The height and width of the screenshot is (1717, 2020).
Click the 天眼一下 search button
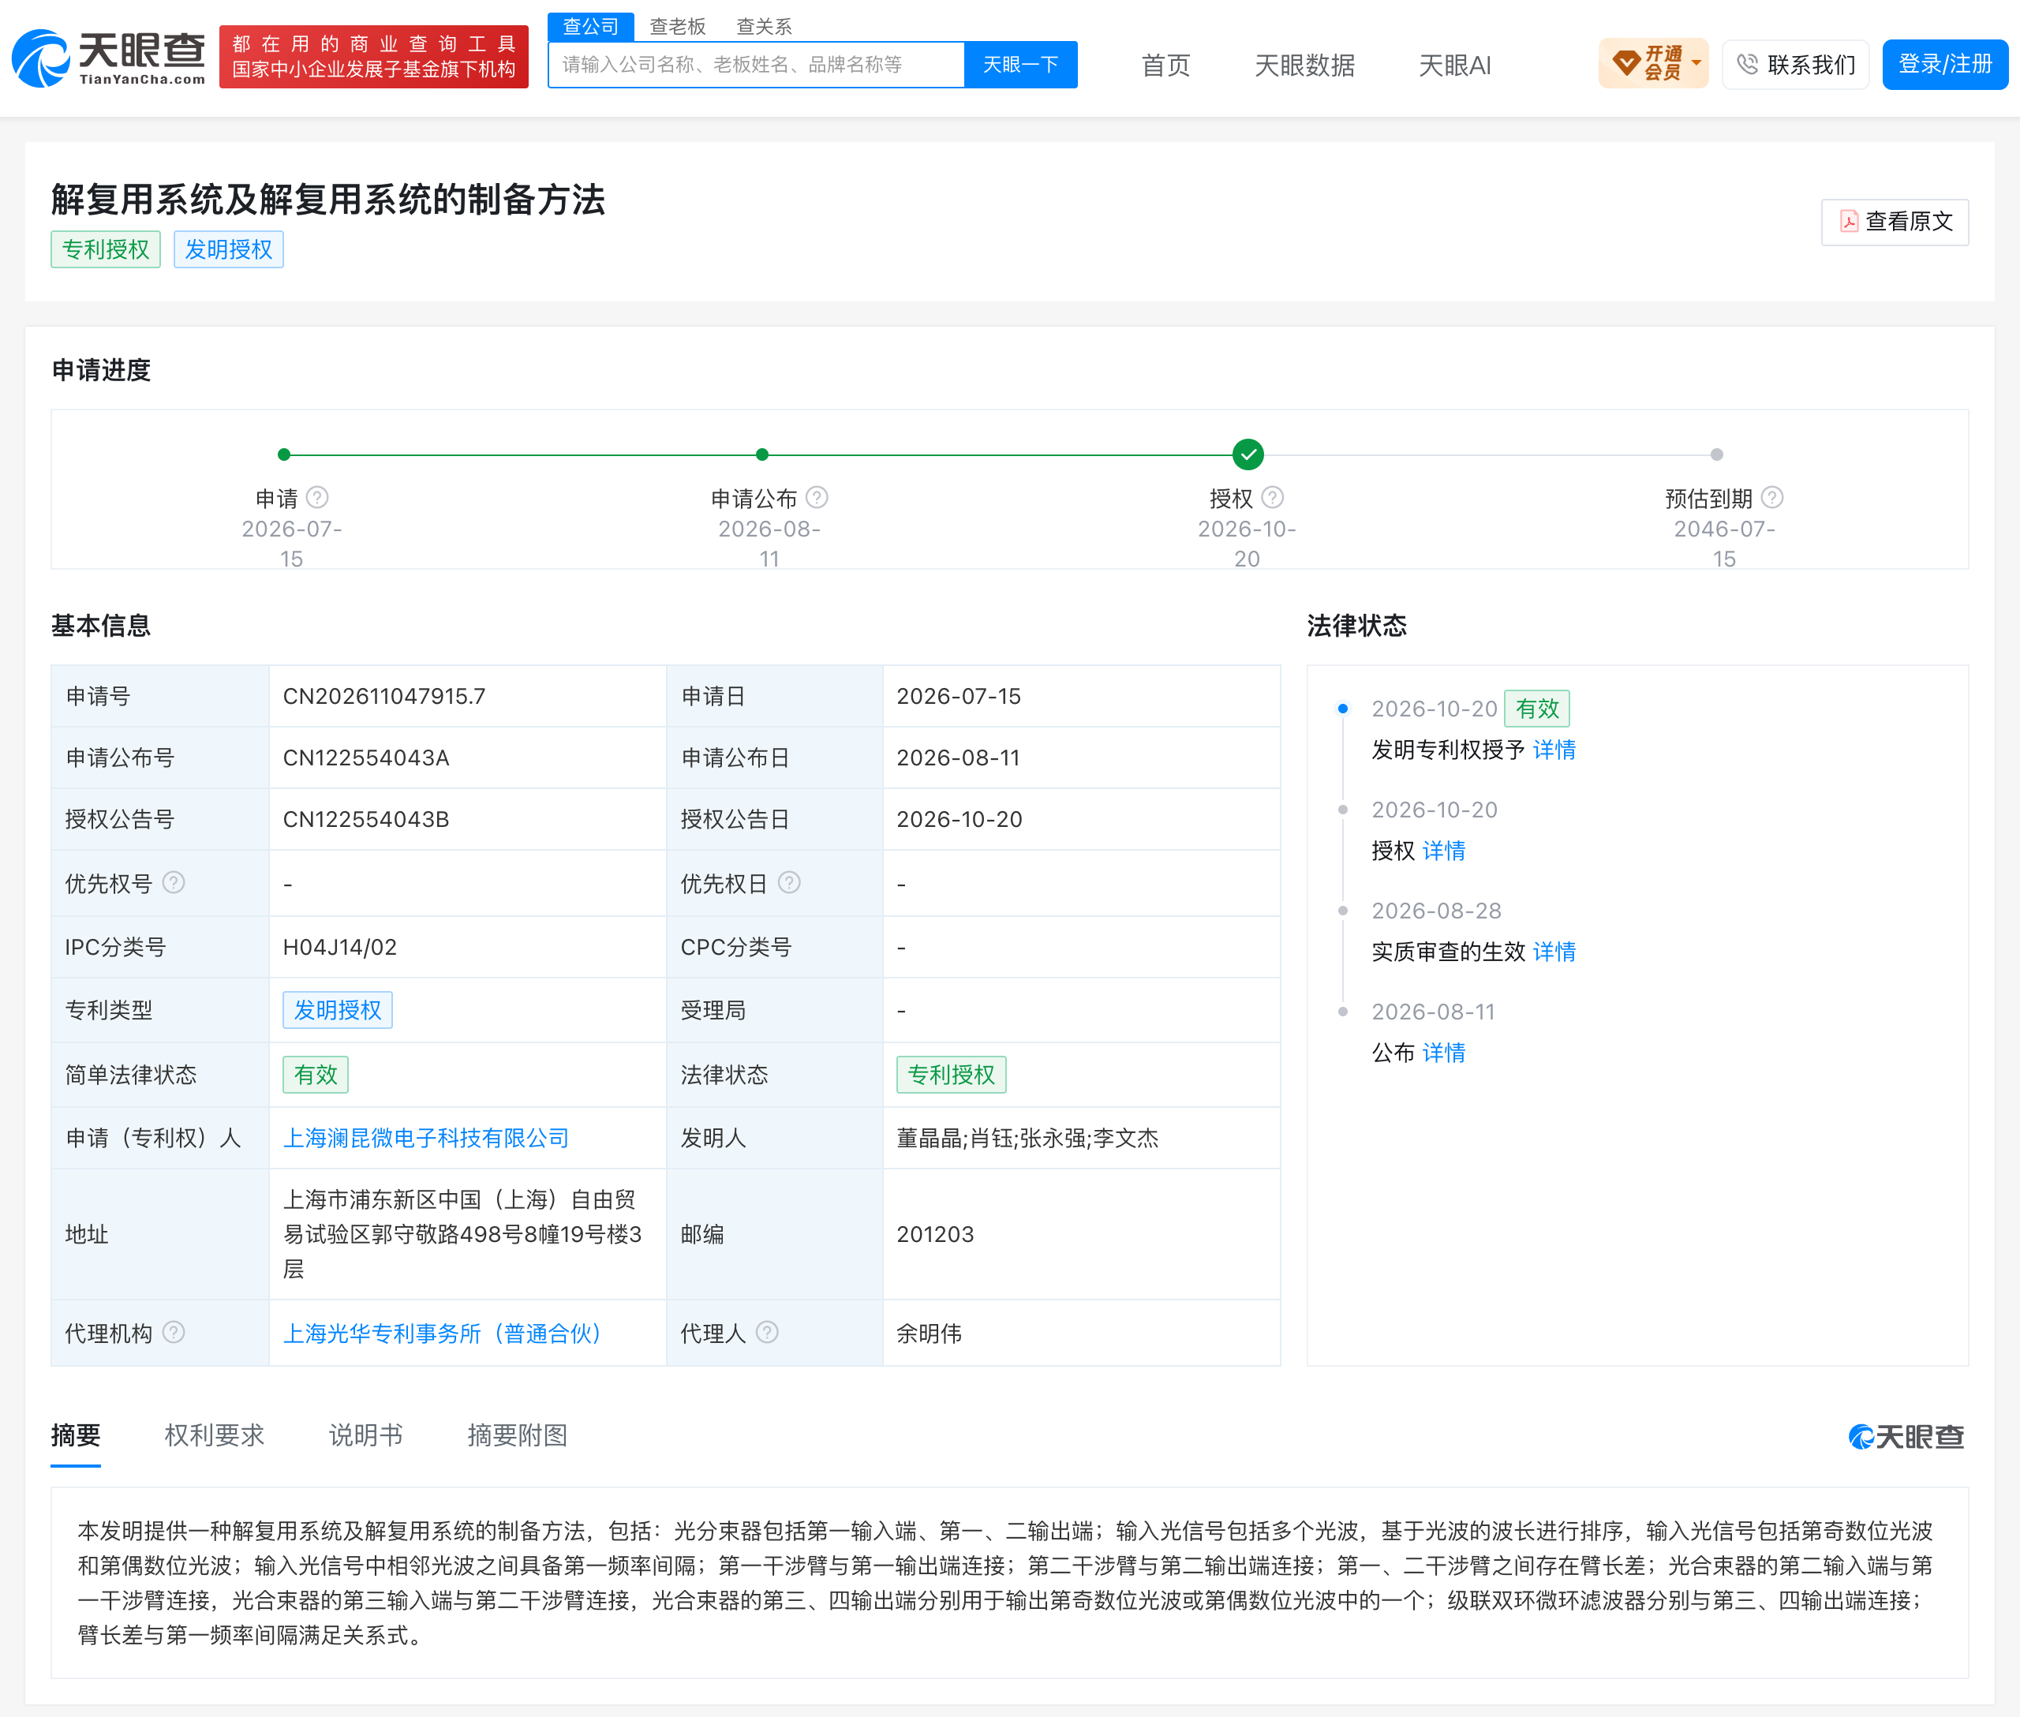(1020, 64)
